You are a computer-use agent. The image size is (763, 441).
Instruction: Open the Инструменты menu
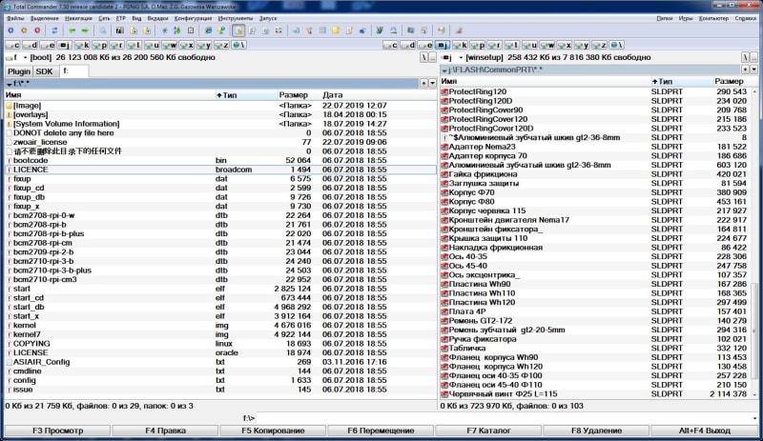pyautogui.click(x=236, y=18)
